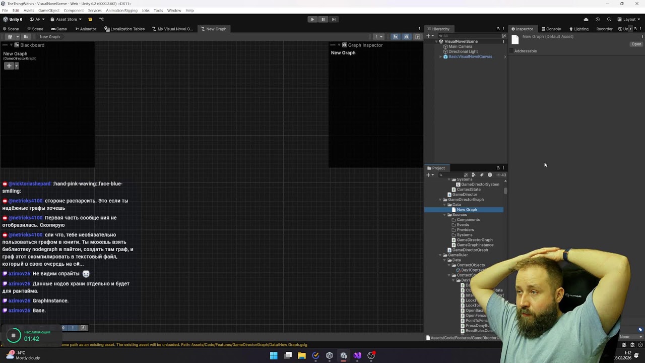This screenshot has height=363, width=645.
Task: Open File Explorer from the taskbar
Action: [x=302, y=355]
